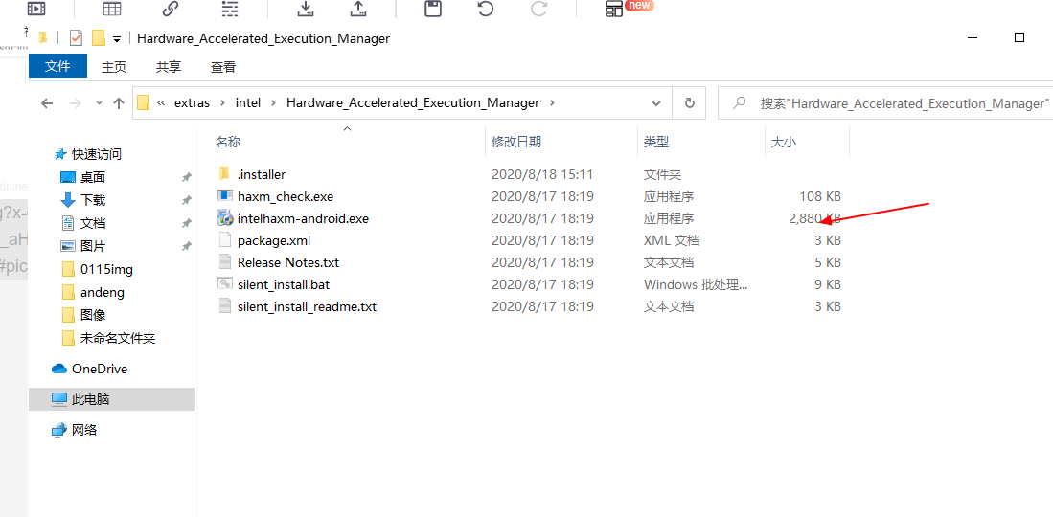Click the 2,880 KB size cell
The height and width of the screenshot is (517, 1053).
pyautogui.click(x=814, y=219)
